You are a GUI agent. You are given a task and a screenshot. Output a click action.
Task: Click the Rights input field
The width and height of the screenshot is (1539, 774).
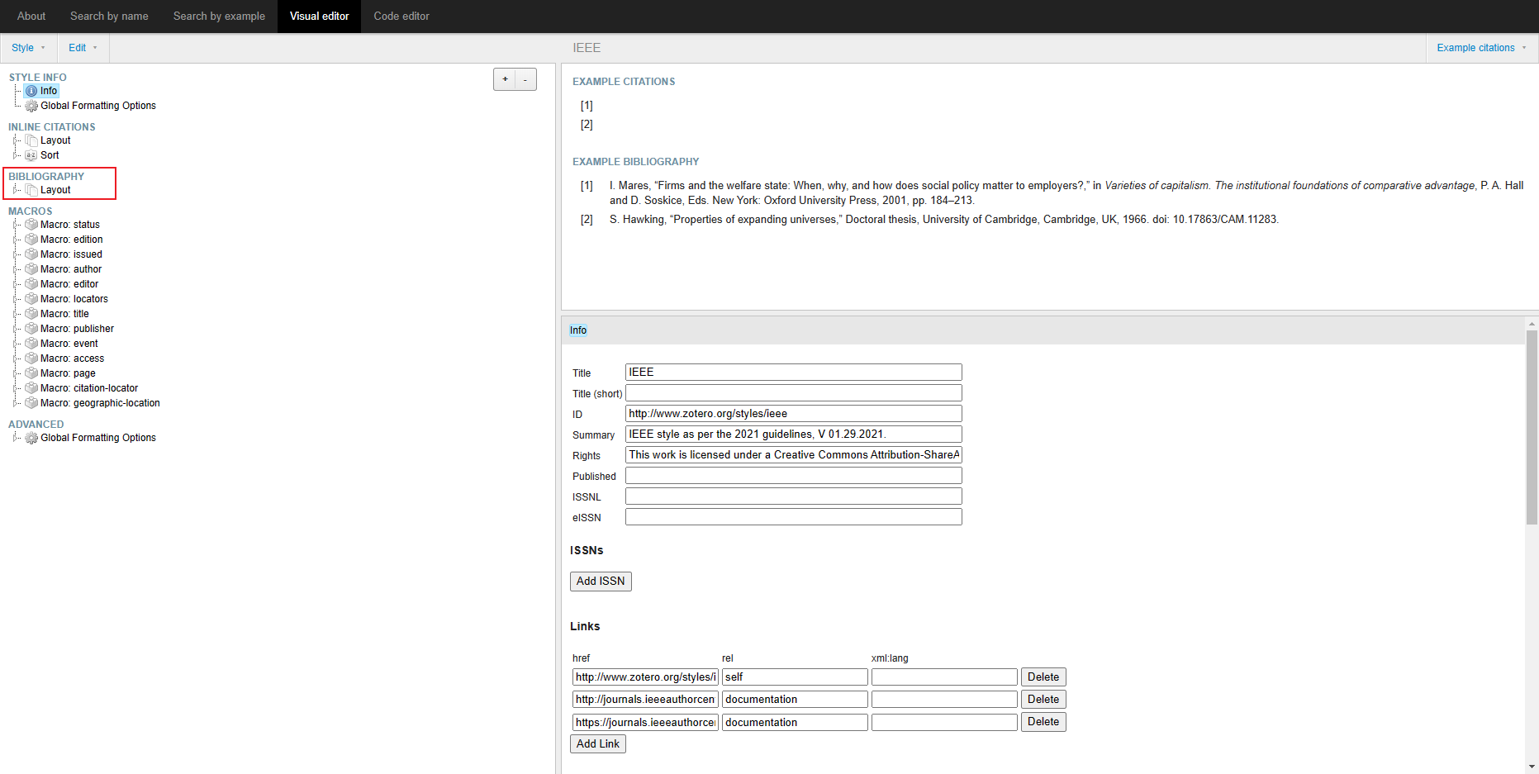(x=794, y=455)
